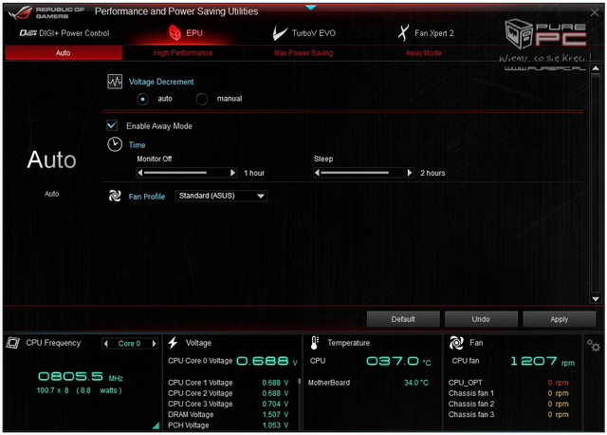Click the Apply button

pos(559,319)
